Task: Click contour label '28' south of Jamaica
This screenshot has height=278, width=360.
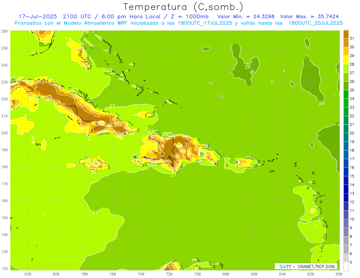Action: click(94, 172)
